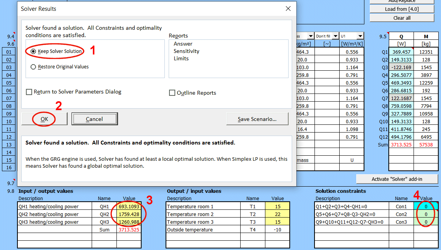441x250 pixels.
Task: Close the Solver Results dialog
Action: 288,9
